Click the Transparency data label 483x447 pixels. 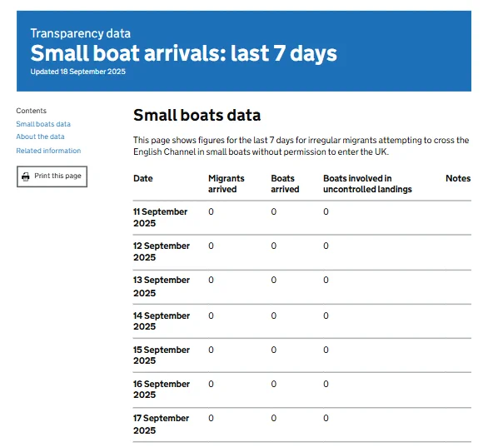81,33
